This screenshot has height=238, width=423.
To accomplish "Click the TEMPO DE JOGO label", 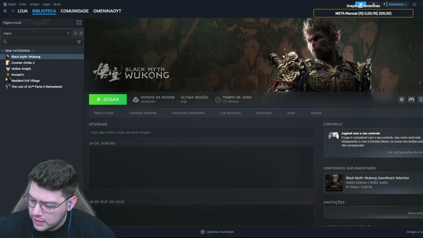I will click(237, 97).
